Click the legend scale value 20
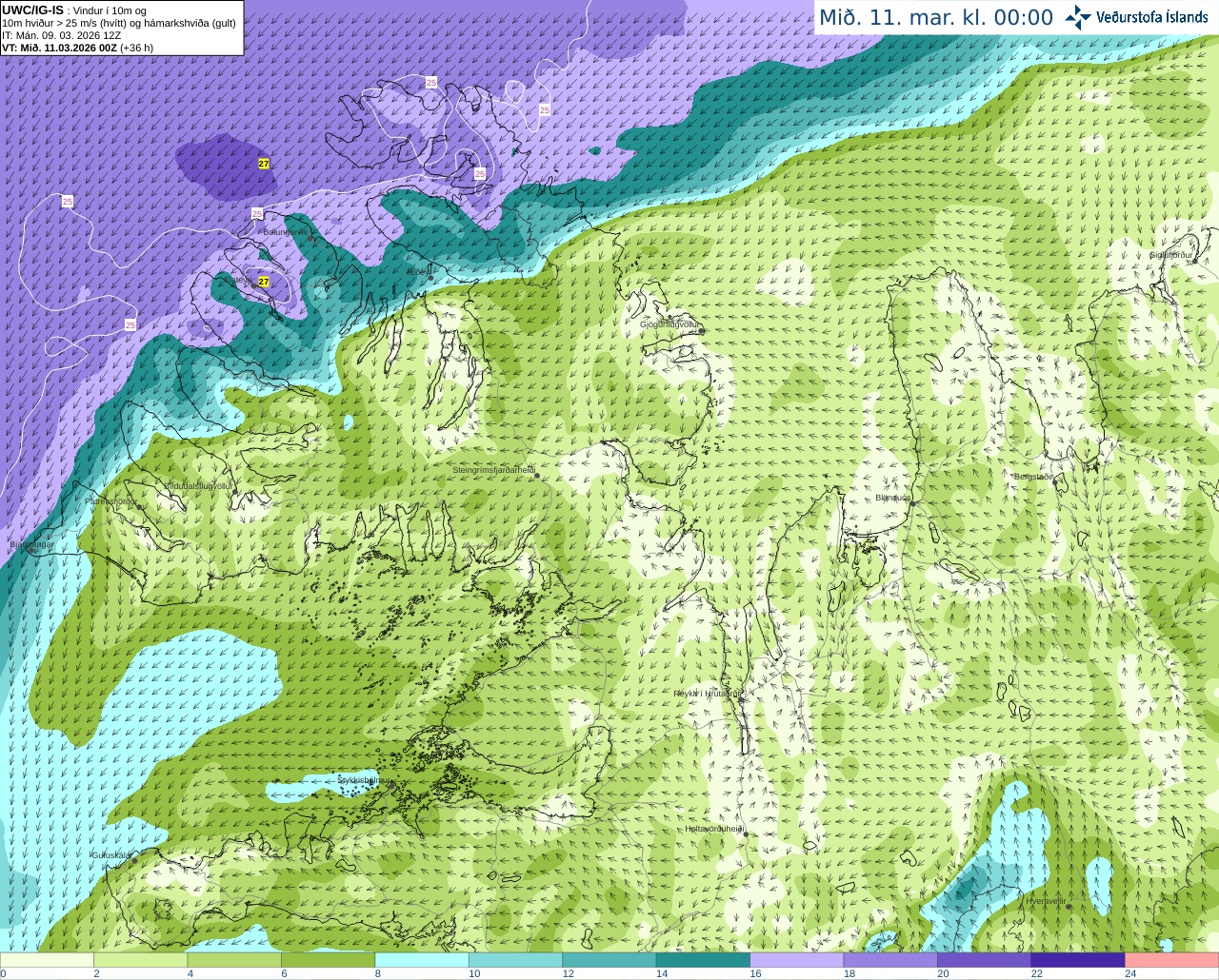This screenshot has width=1219, height=980. click(x=944, y=973)
